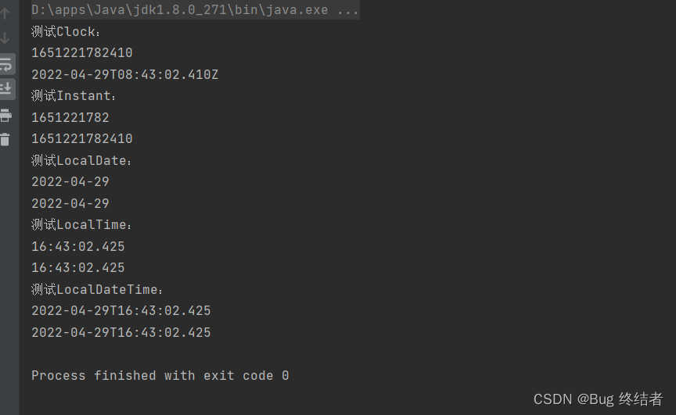676x415 pixels.
Task: Click the 测试Instant: output line
Action: point(74,96)
